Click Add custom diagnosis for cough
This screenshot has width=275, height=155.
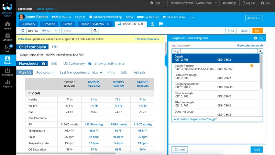pyautogui.click(x=195, y=119)
